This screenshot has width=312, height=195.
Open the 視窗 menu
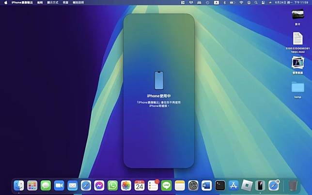pos(65,2)
